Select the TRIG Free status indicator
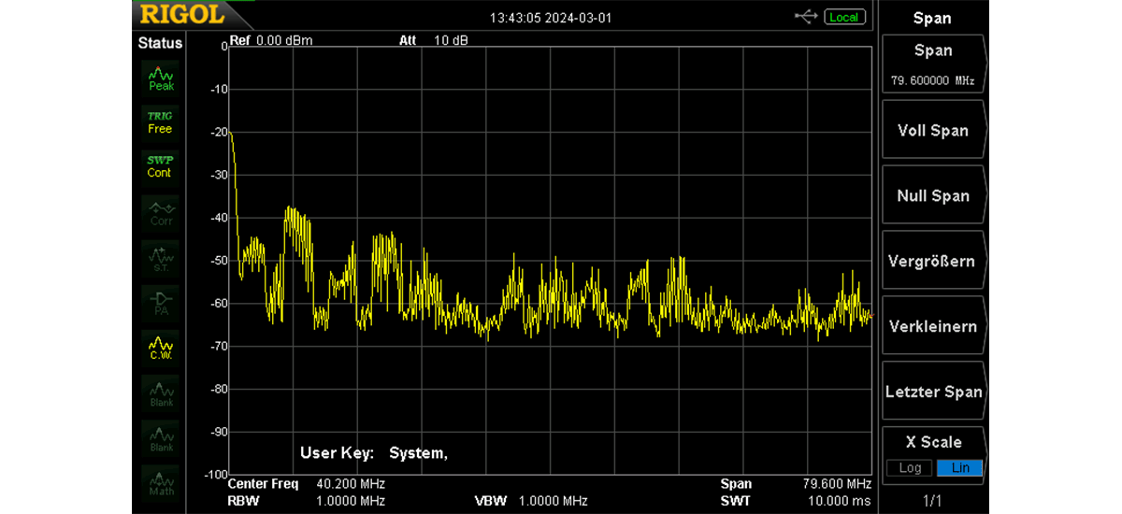1122x514 pixels. point(160,122)
